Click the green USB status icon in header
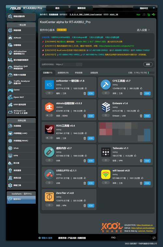The height and width of the screenshot is (247, 163). tap(153, 15)
